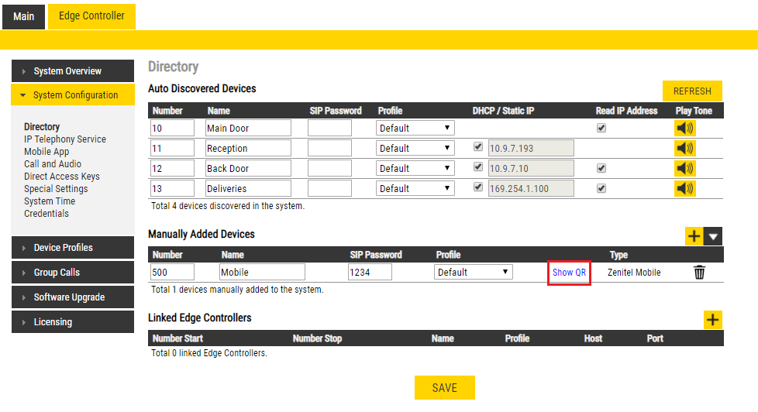This screenshot has height=412, width=758.
Task: Uncheck static IP checkbox for Reception
Action: click(x=477, y=147)
